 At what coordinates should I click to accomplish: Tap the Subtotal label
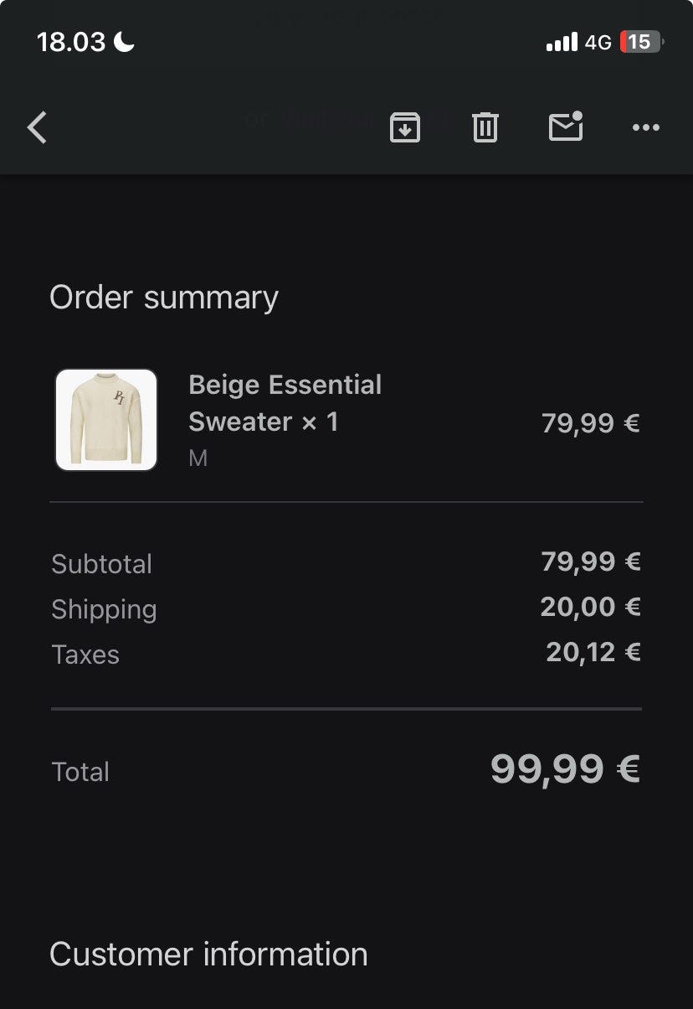101,564
